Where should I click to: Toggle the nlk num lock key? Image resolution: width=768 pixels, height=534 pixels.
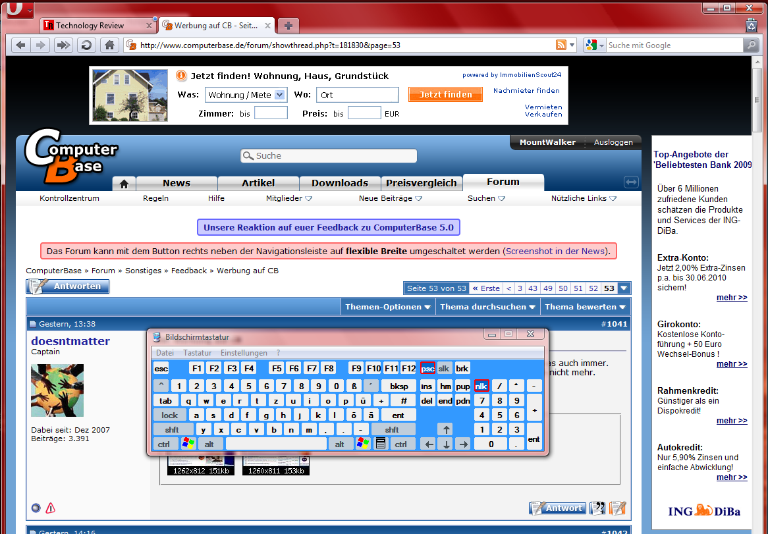pos(481,386)
